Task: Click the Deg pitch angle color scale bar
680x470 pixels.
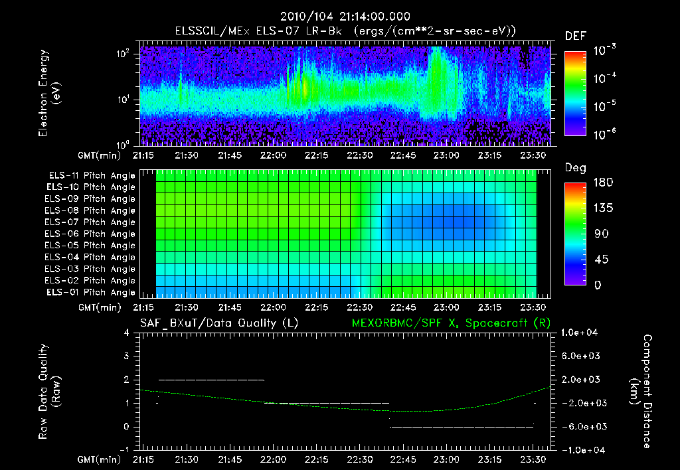Action: pos(576,234)
